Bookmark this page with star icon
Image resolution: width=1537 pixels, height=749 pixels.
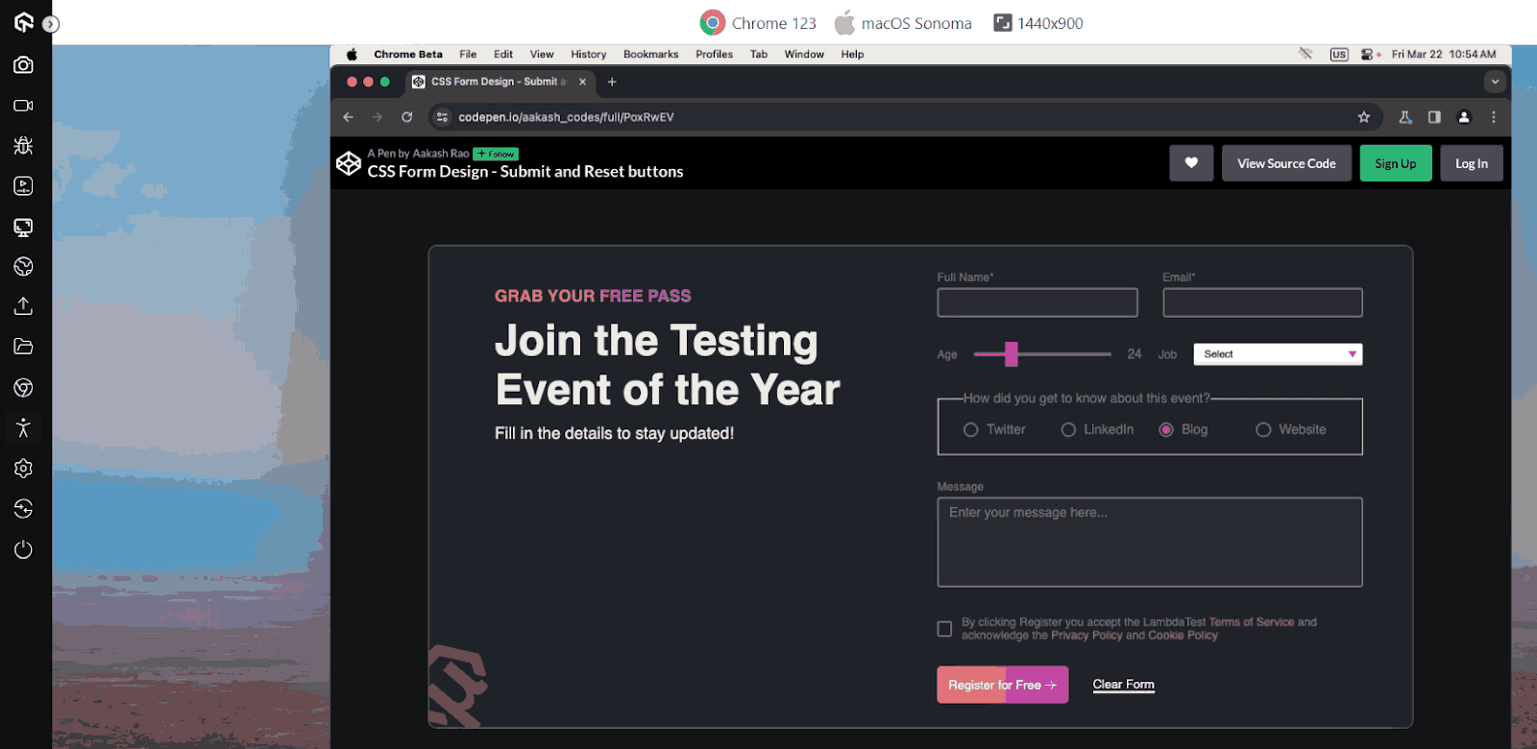(1364, 117)
